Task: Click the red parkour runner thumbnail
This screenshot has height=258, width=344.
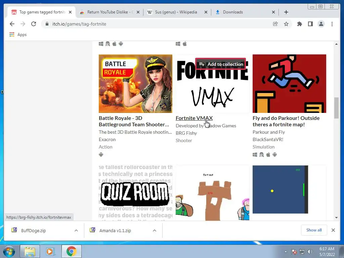Action: [x=289, y=84]
